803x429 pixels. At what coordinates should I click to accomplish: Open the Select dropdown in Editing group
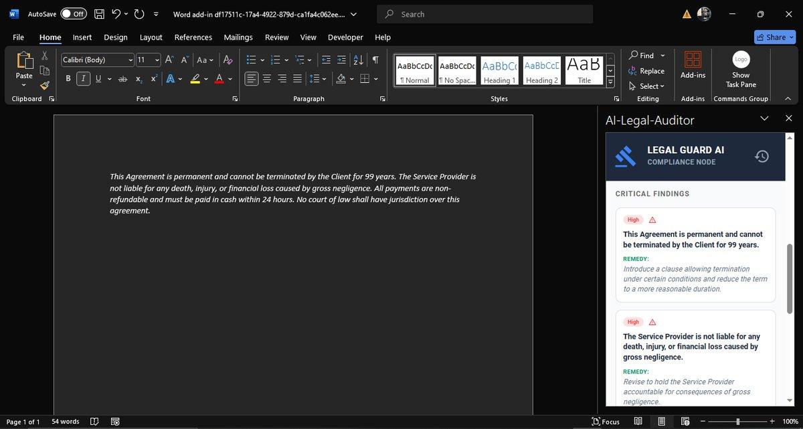pos(646,86)
